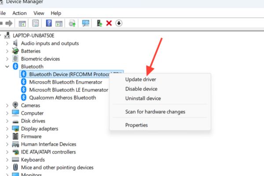Choose Disable device from context menu
Screen dimensions: 264x176
point(160,89)
